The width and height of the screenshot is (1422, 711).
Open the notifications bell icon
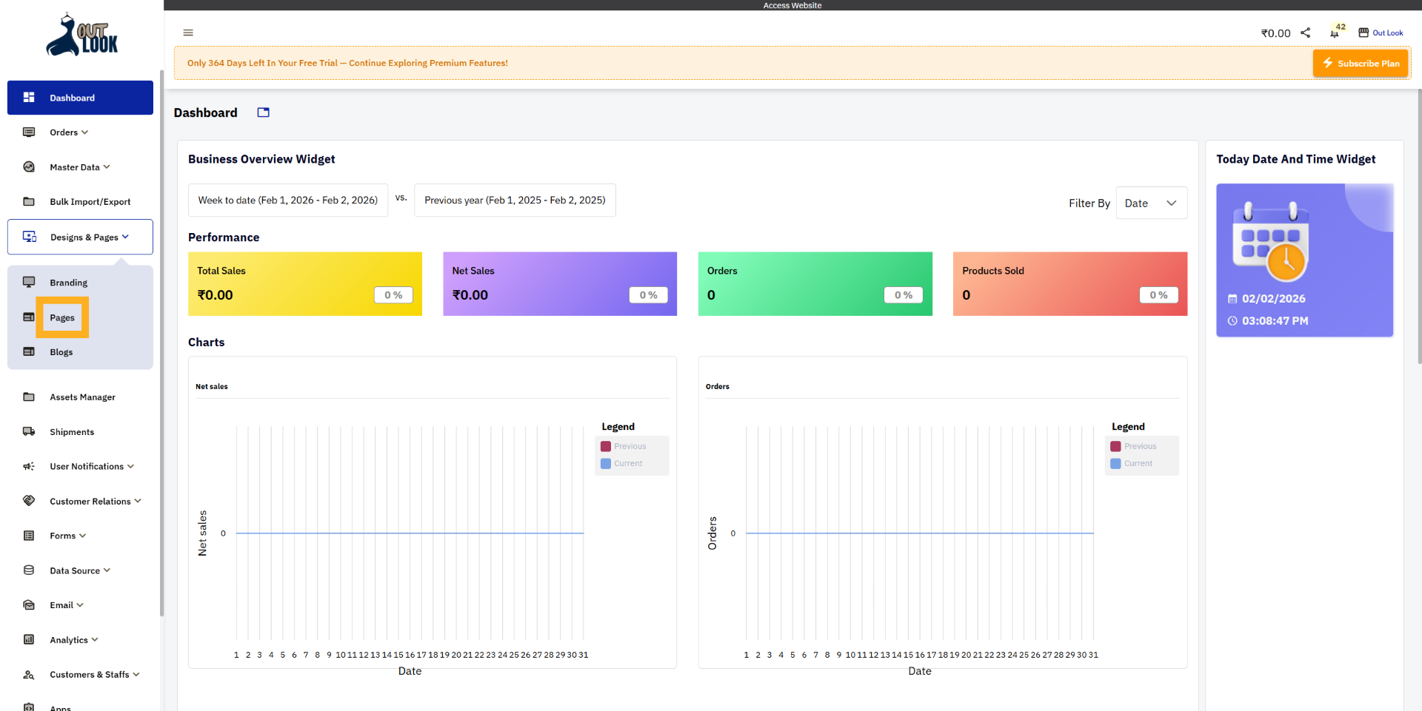coord(1334,33)
